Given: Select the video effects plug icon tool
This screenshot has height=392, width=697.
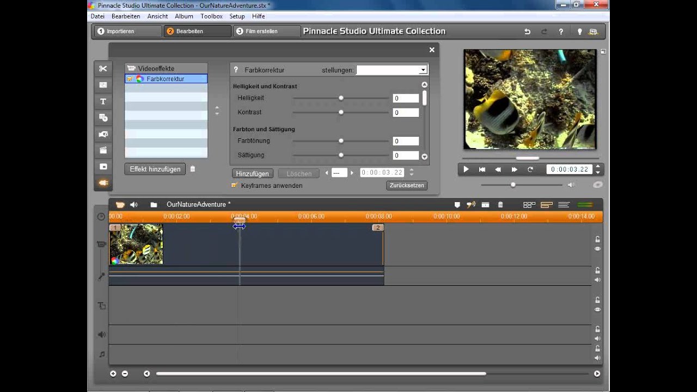Looking at the screenshot, I should (103, 183).
